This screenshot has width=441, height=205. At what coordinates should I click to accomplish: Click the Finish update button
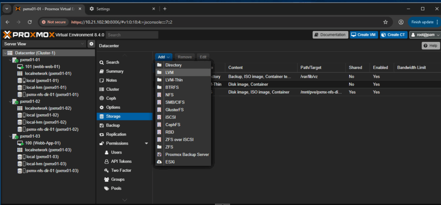[424, 22]
